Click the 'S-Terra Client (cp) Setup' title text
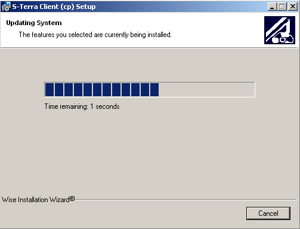The width and height of the screenshot is (300, 229). pyautogui.click(x=54, y=7)
